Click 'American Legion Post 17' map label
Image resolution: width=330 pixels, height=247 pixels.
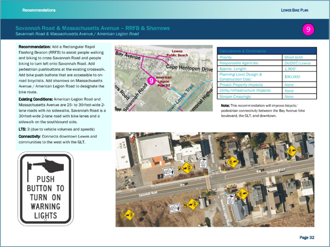(164, 82)
